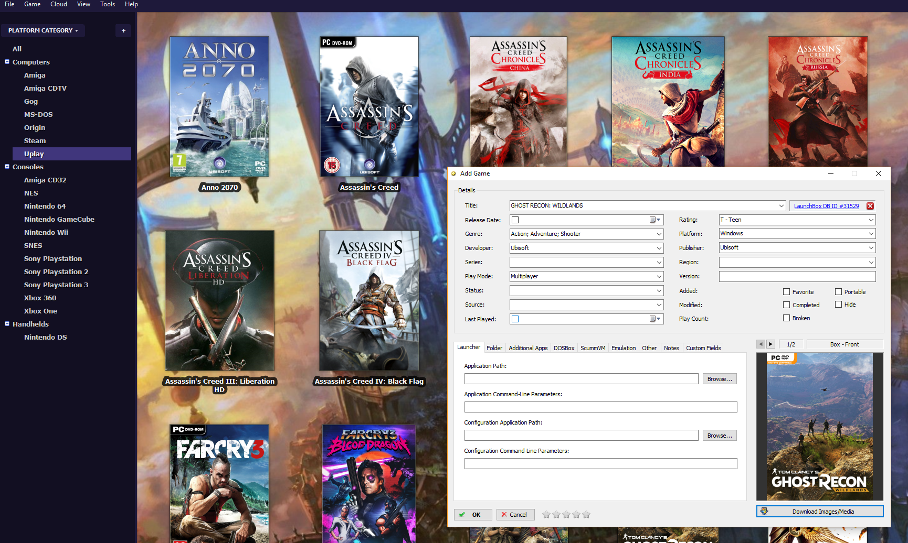Viewport: 908px width, 543px height.
Task: Collapse the Computers tree node
Action: pyautogui.click(x=7, y=62)
